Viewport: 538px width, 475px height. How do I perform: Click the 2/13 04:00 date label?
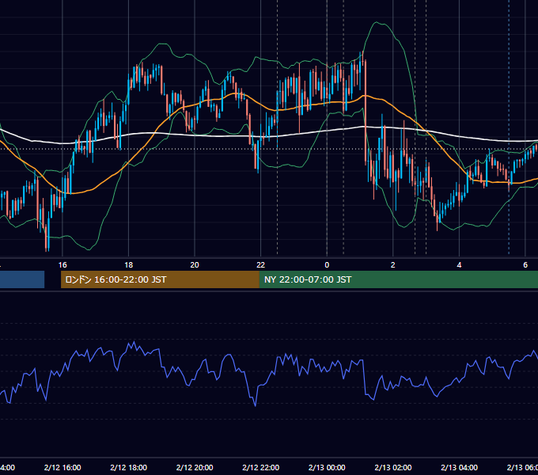[459, 467]
